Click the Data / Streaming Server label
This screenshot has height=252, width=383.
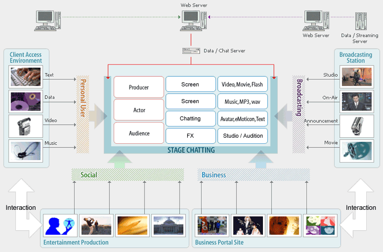(360, 38)
